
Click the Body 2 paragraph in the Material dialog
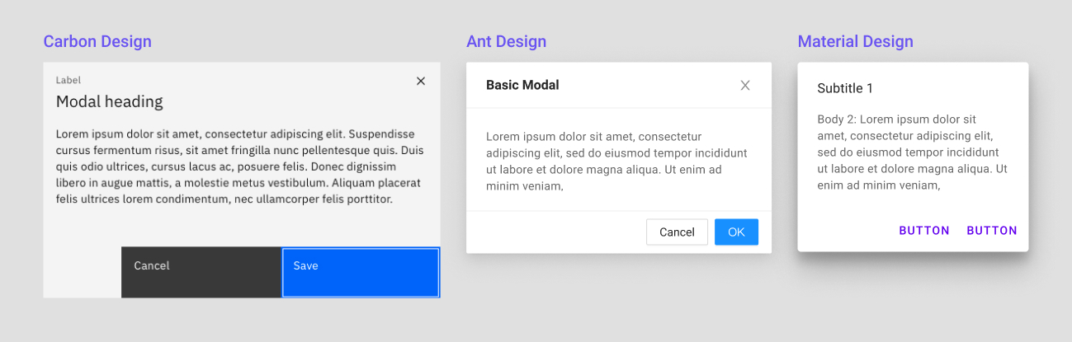(x=913, y=152)
